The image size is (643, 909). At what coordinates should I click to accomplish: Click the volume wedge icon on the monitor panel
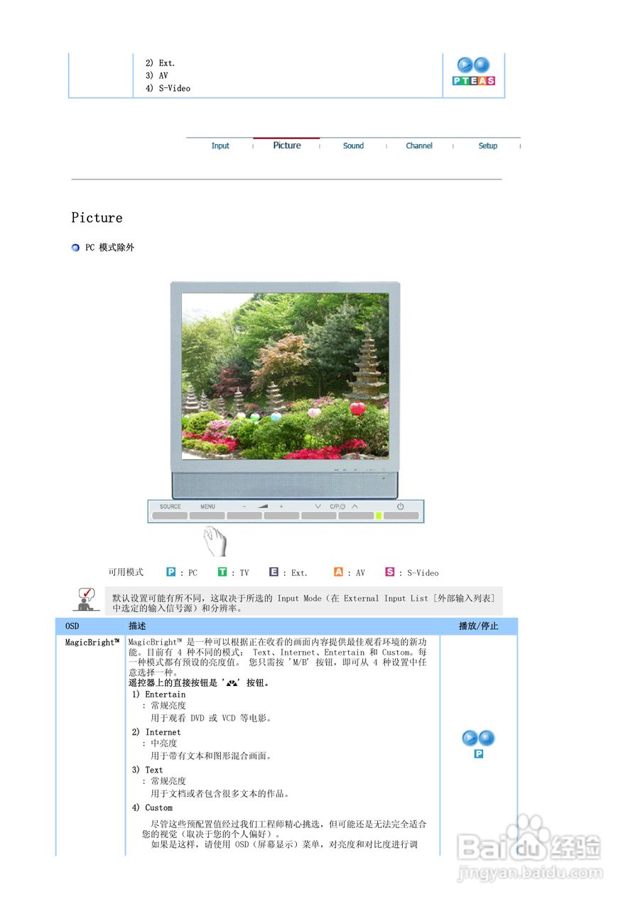263,506
